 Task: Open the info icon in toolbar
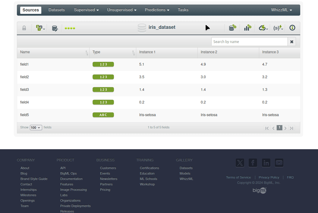point(292,28)
